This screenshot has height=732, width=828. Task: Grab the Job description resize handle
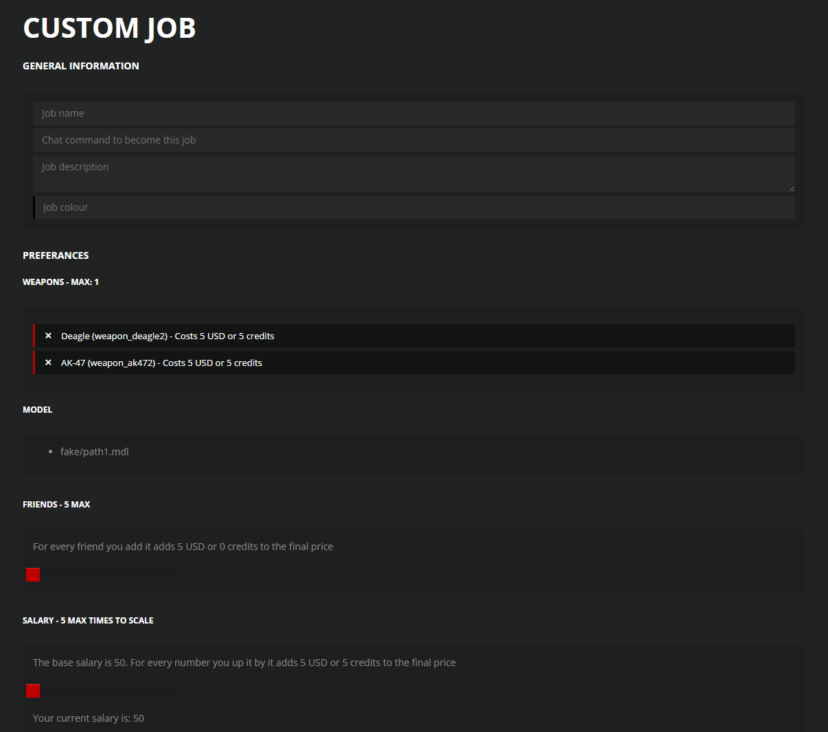791,188
